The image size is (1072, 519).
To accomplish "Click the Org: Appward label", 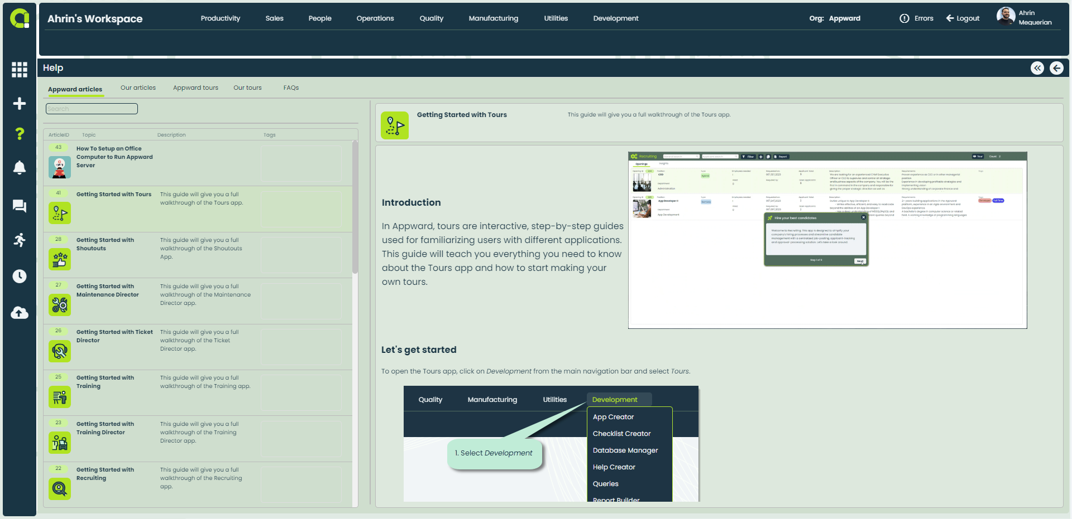I will 835,18.
